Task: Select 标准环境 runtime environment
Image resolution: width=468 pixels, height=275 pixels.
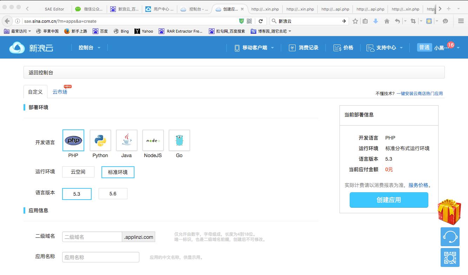Action: tap(118, 172)
